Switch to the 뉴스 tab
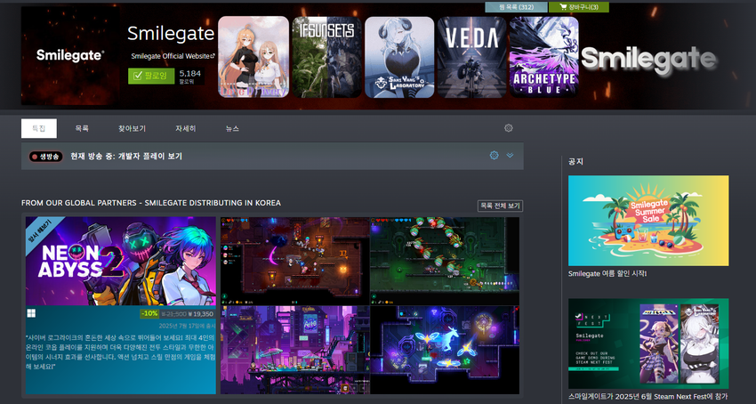This screenshot has height=404, width=756. click(232, 128)
